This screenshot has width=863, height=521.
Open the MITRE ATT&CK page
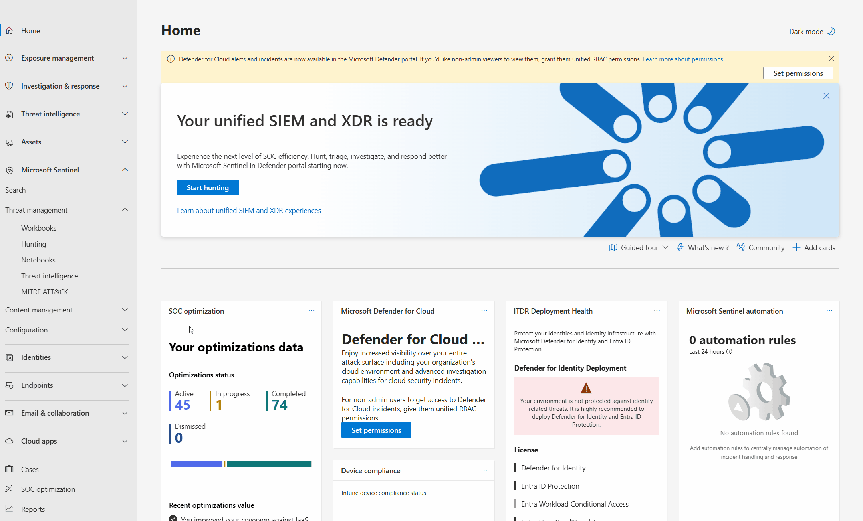pos(45,292)
